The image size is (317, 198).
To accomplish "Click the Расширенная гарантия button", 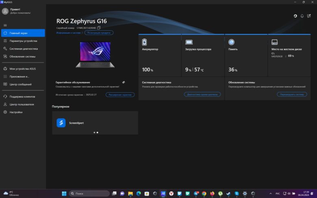I will [x=120, y=95].
